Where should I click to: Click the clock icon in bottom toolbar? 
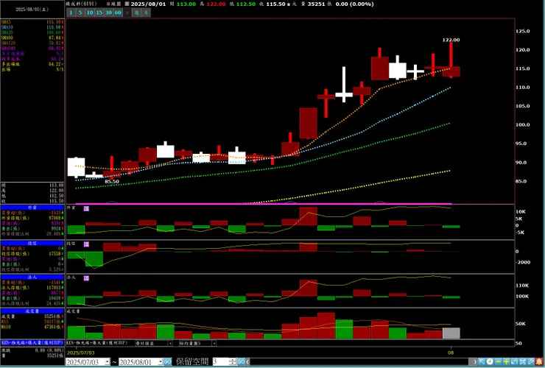tap(490, 362)
